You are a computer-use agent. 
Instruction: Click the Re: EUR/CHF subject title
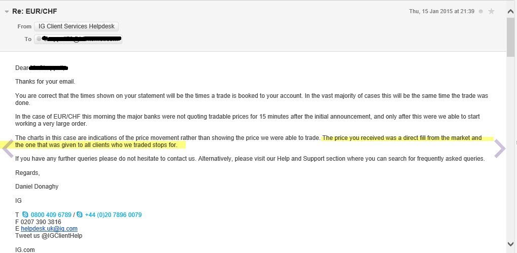pyautogui.click(x=35, y=11)
